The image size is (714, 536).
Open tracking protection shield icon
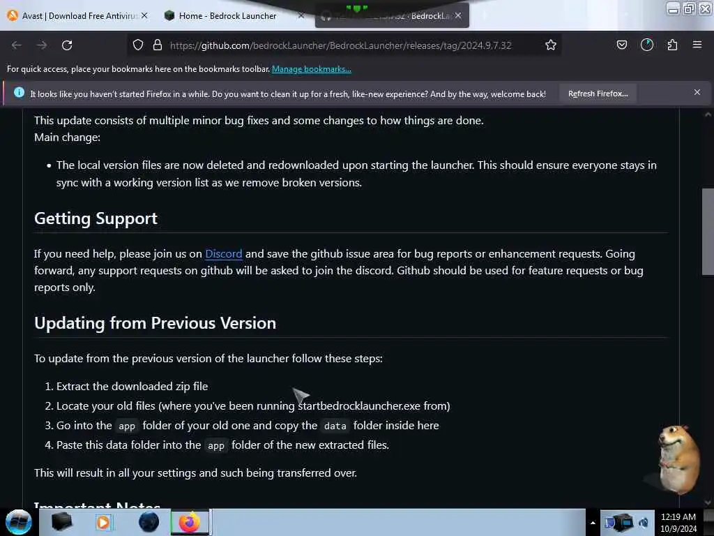pos(138,45)
